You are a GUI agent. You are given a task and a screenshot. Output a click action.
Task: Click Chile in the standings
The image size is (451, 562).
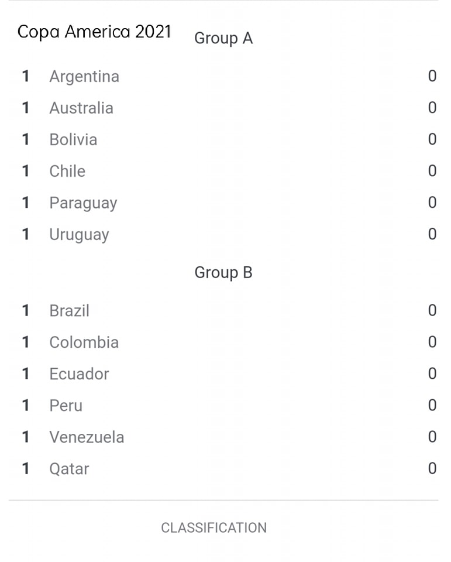[x=67, y=171]
